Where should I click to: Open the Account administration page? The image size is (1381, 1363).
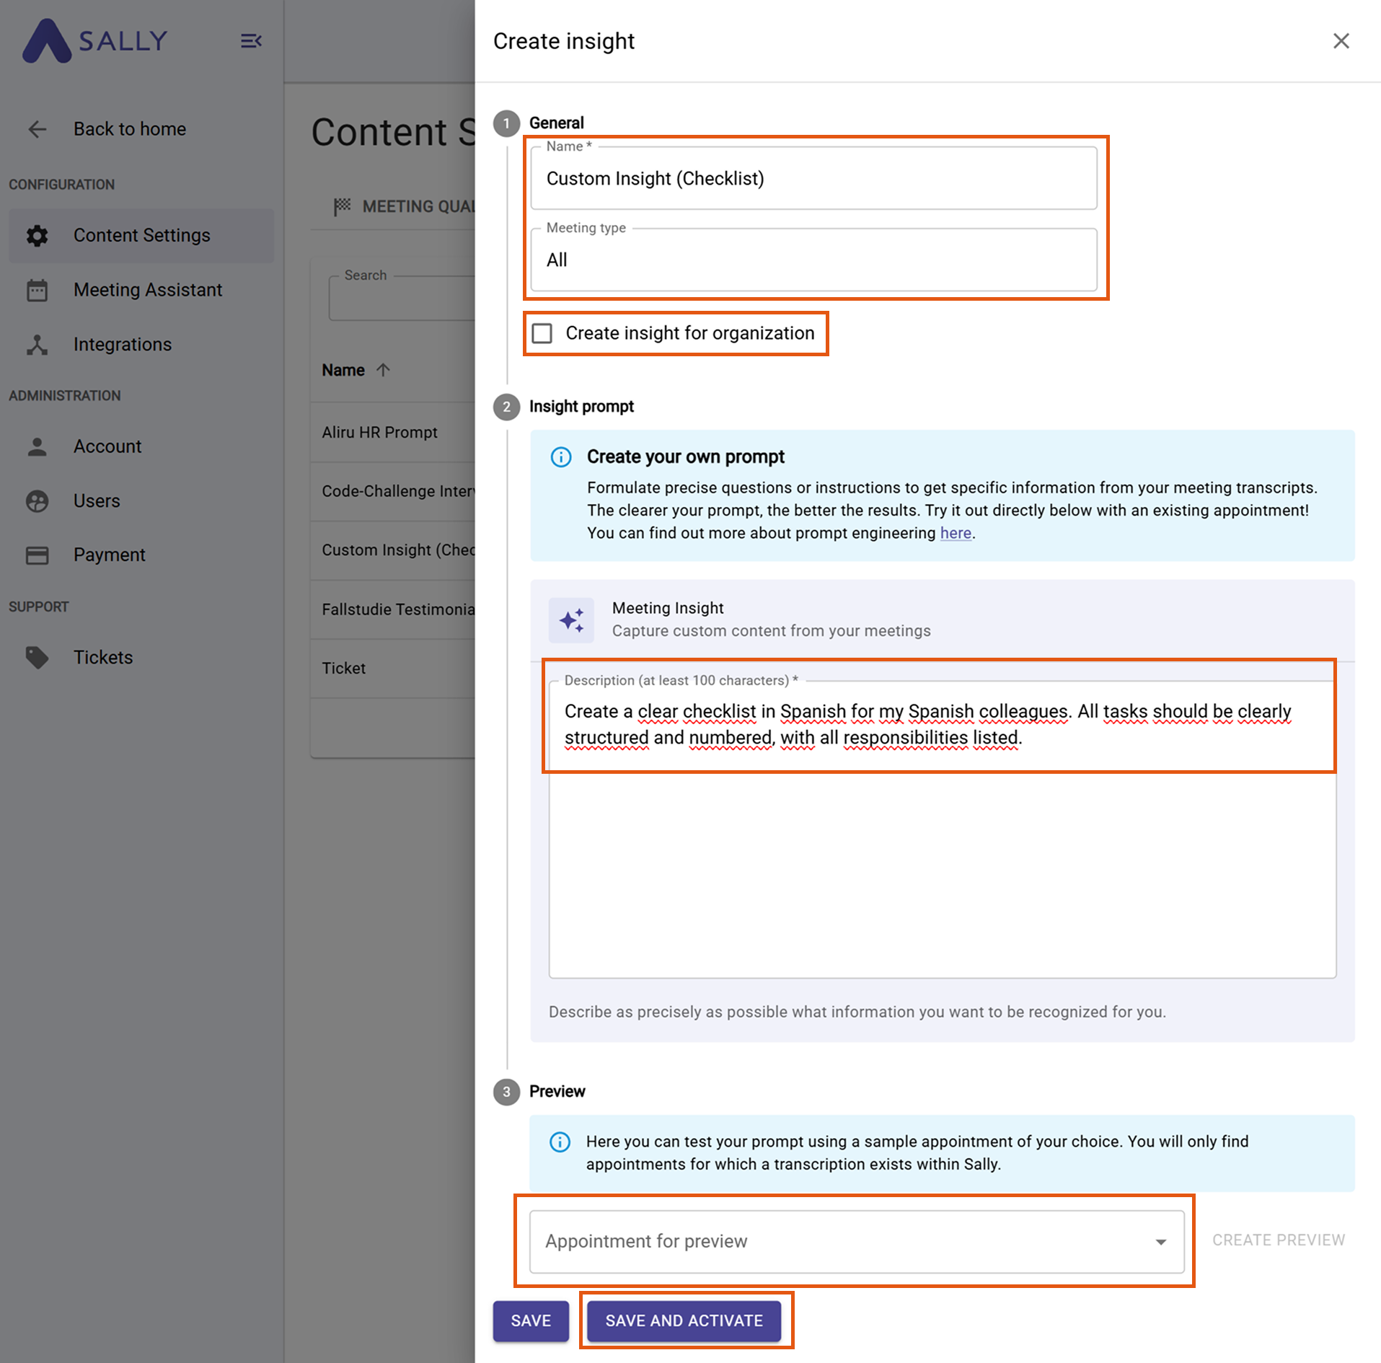click(x=107, y=446)
